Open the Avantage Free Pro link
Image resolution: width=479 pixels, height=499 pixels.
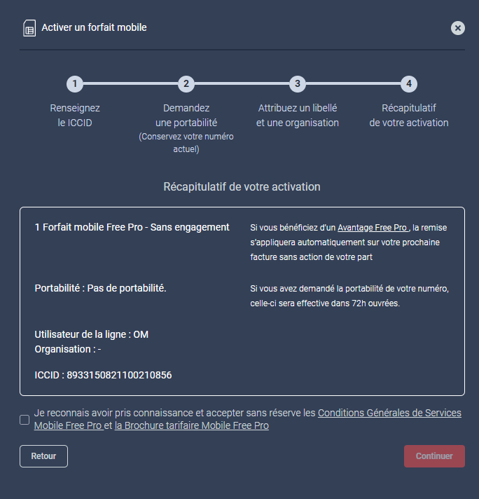click(373, 228)
